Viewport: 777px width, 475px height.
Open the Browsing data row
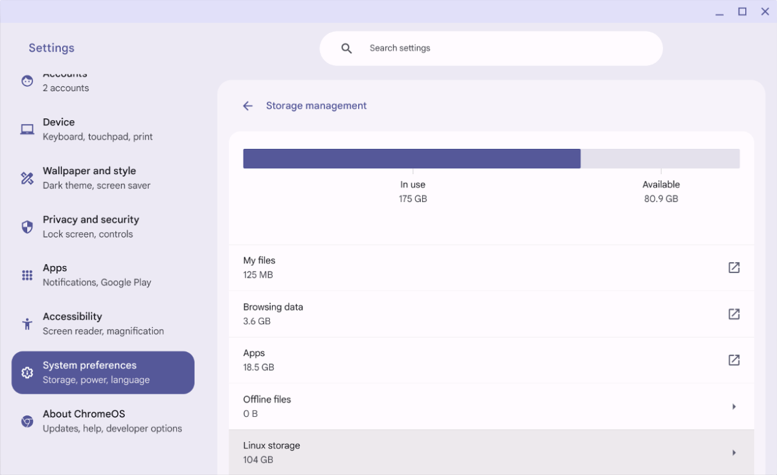click(x=453, y=314)
